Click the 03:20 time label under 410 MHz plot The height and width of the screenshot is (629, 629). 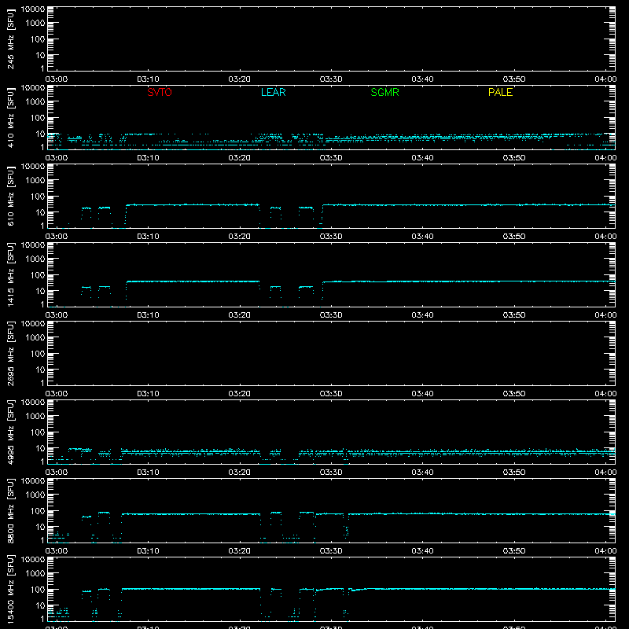(240, 158)
